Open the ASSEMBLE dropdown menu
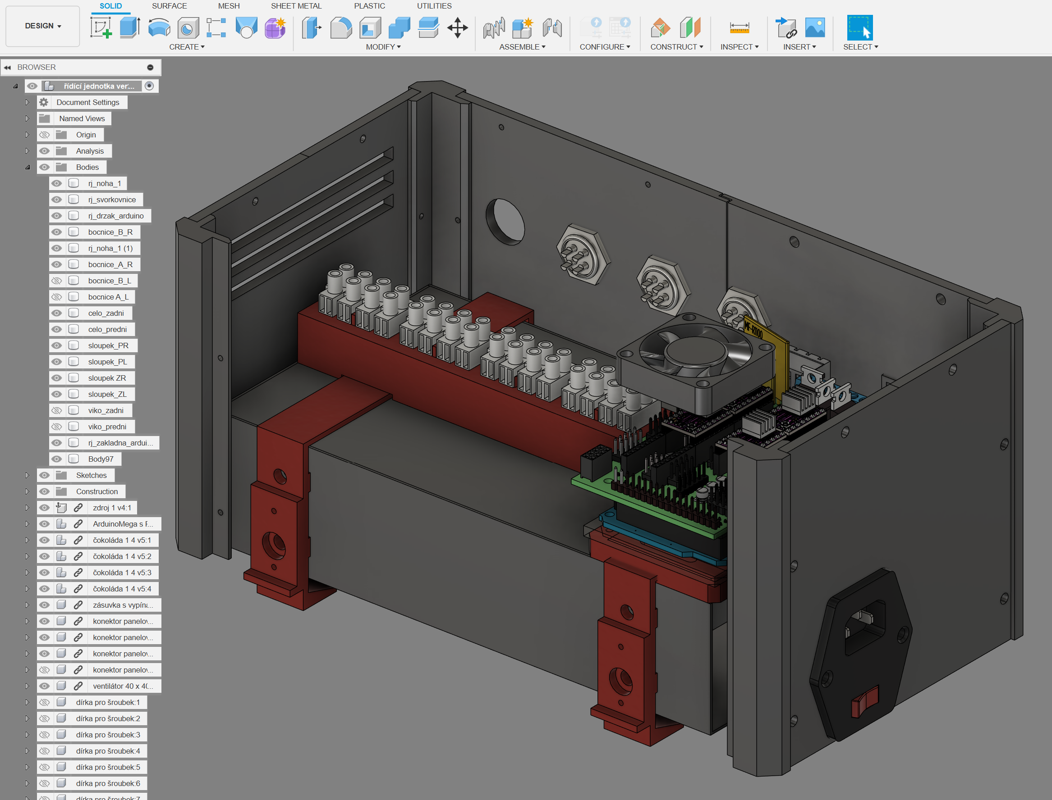This screenshot has width=1052, height=800. [x=522, y=47]
